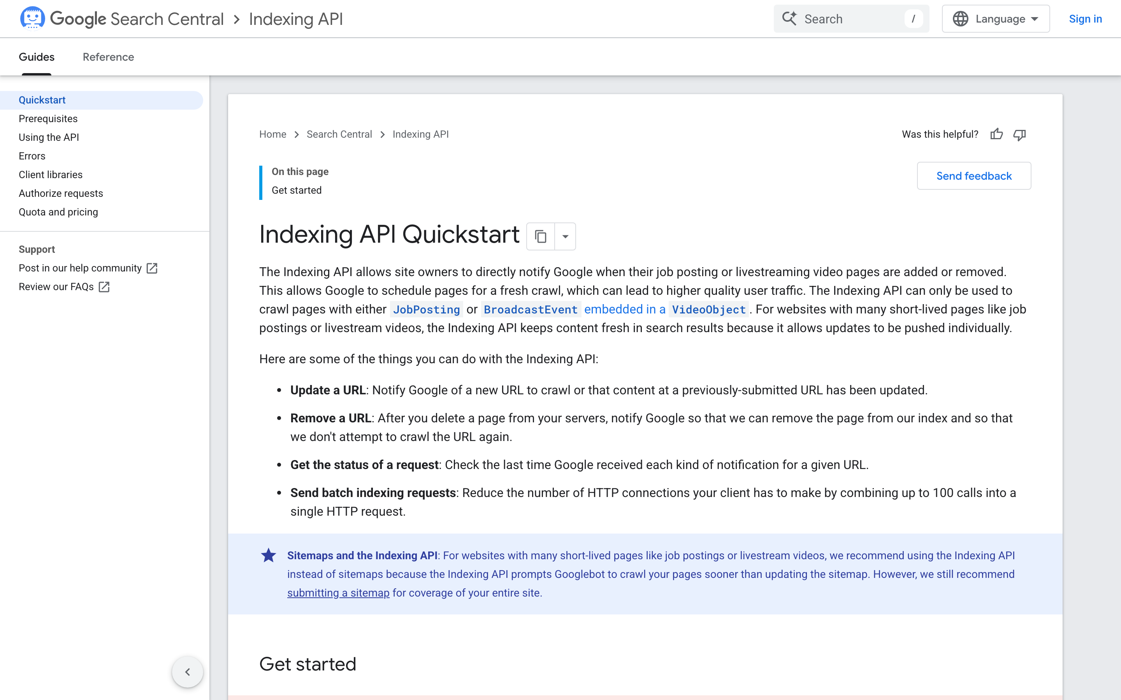This screenshot has width=1121, height=700.
Task: Expand the copy page options dropdown arrow
Action: click(x=565, y=236)
